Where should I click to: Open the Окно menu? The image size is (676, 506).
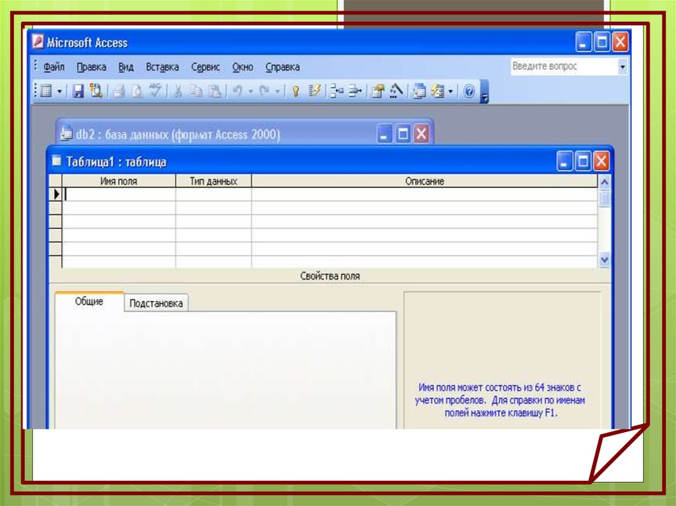243,67
